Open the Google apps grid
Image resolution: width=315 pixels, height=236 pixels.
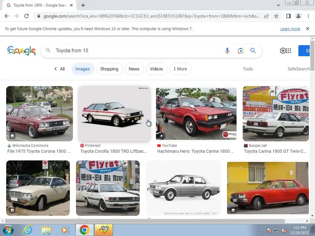click(289, 51)
